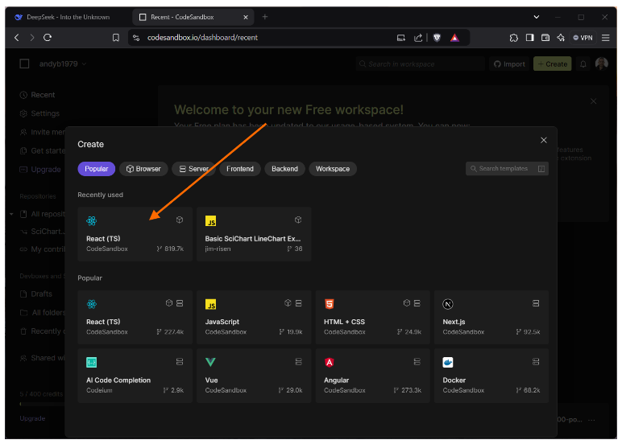622x444 pixels.
Task: Open the site settings icon in the address bar
Action: [136, 38]
